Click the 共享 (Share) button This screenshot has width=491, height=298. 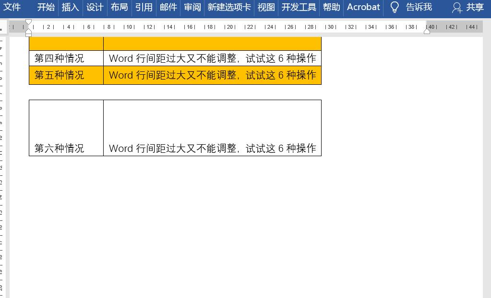click(x=474, y=8)
